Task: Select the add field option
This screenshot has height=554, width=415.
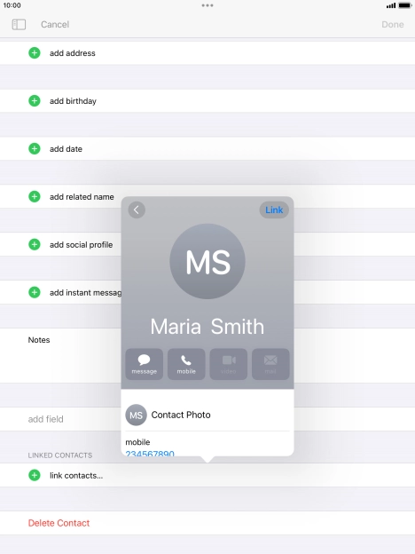Action: [x=45, y=419]
